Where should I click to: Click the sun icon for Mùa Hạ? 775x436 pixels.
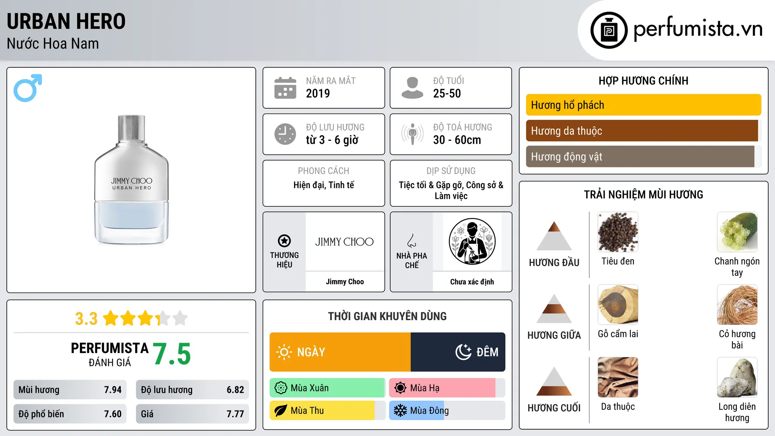(x=400, y=388)
